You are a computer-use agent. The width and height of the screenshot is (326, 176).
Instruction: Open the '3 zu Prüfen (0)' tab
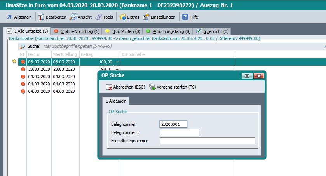tap(122, 31)
